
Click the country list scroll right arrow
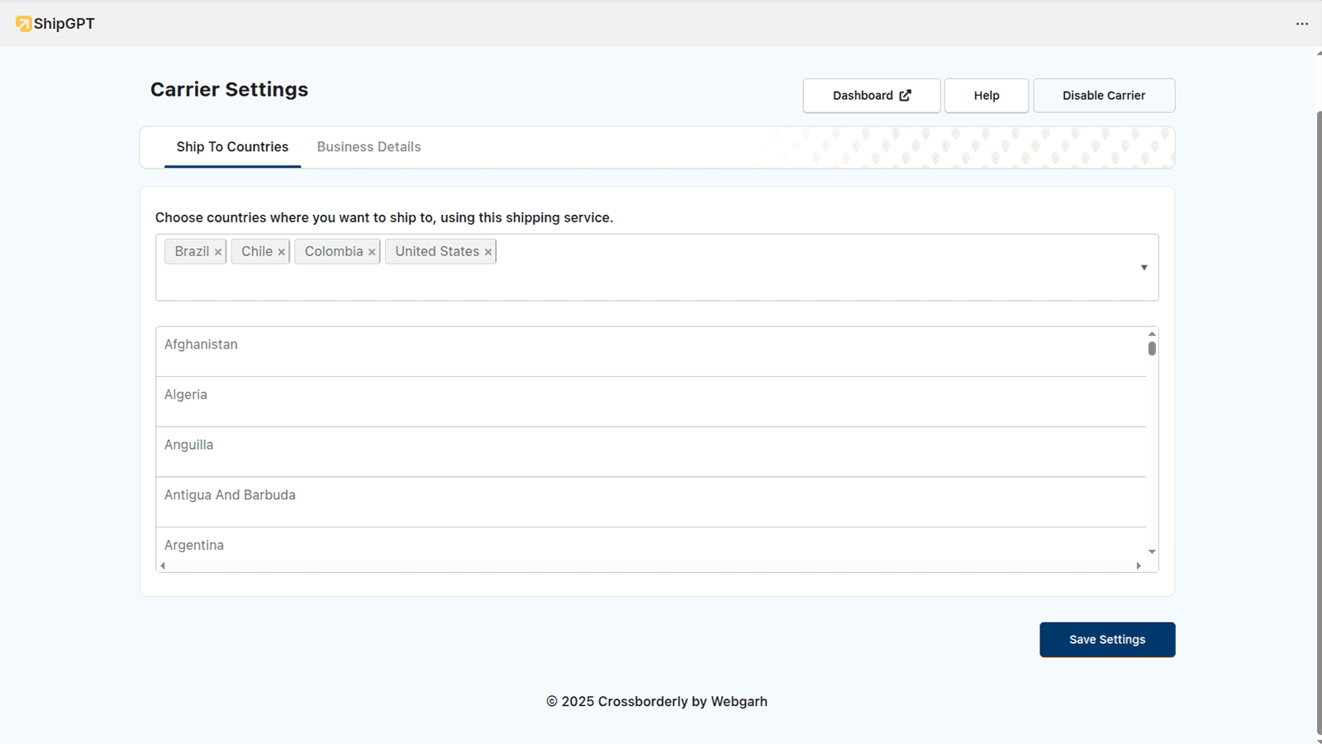[x=1139, y=566]
